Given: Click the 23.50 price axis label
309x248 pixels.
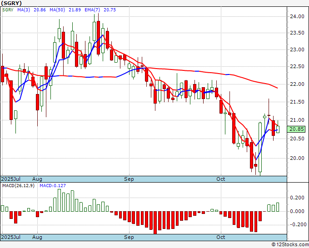Looking at the screenshot, I should click(x=297, y=33).
